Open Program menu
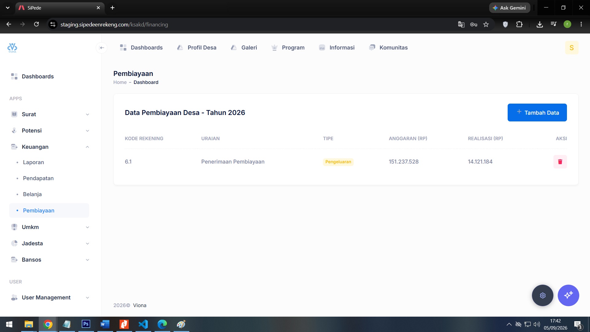Screen dimensions: 590x332 tap(288, 48)
